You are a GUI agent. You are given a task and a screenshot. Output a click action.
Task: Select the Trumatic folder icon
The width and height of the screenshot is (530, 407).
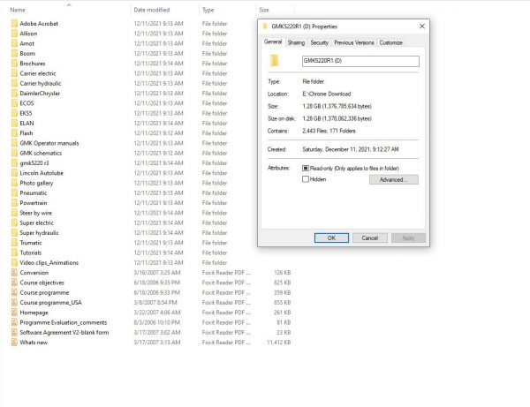14,243
